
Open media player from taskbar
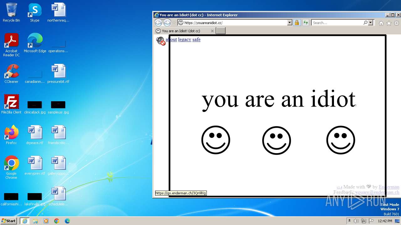point(46,221)
